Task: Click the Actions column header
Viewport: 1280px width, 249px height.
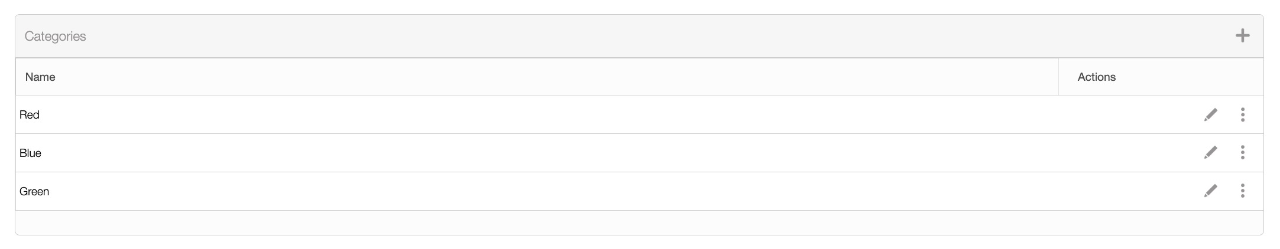Action: 1096,77
